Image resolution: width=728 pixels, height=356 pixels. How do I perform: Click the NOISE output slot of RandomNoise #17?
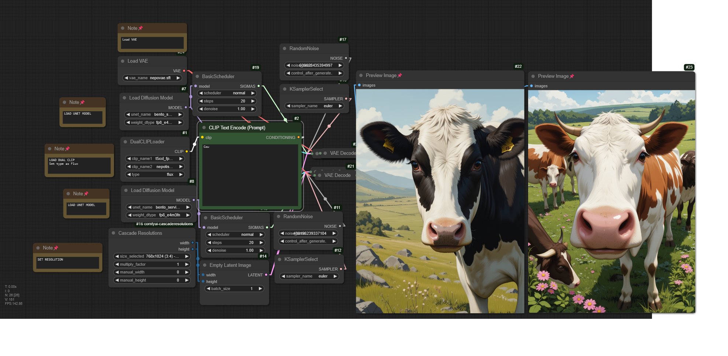pos(346,58)
